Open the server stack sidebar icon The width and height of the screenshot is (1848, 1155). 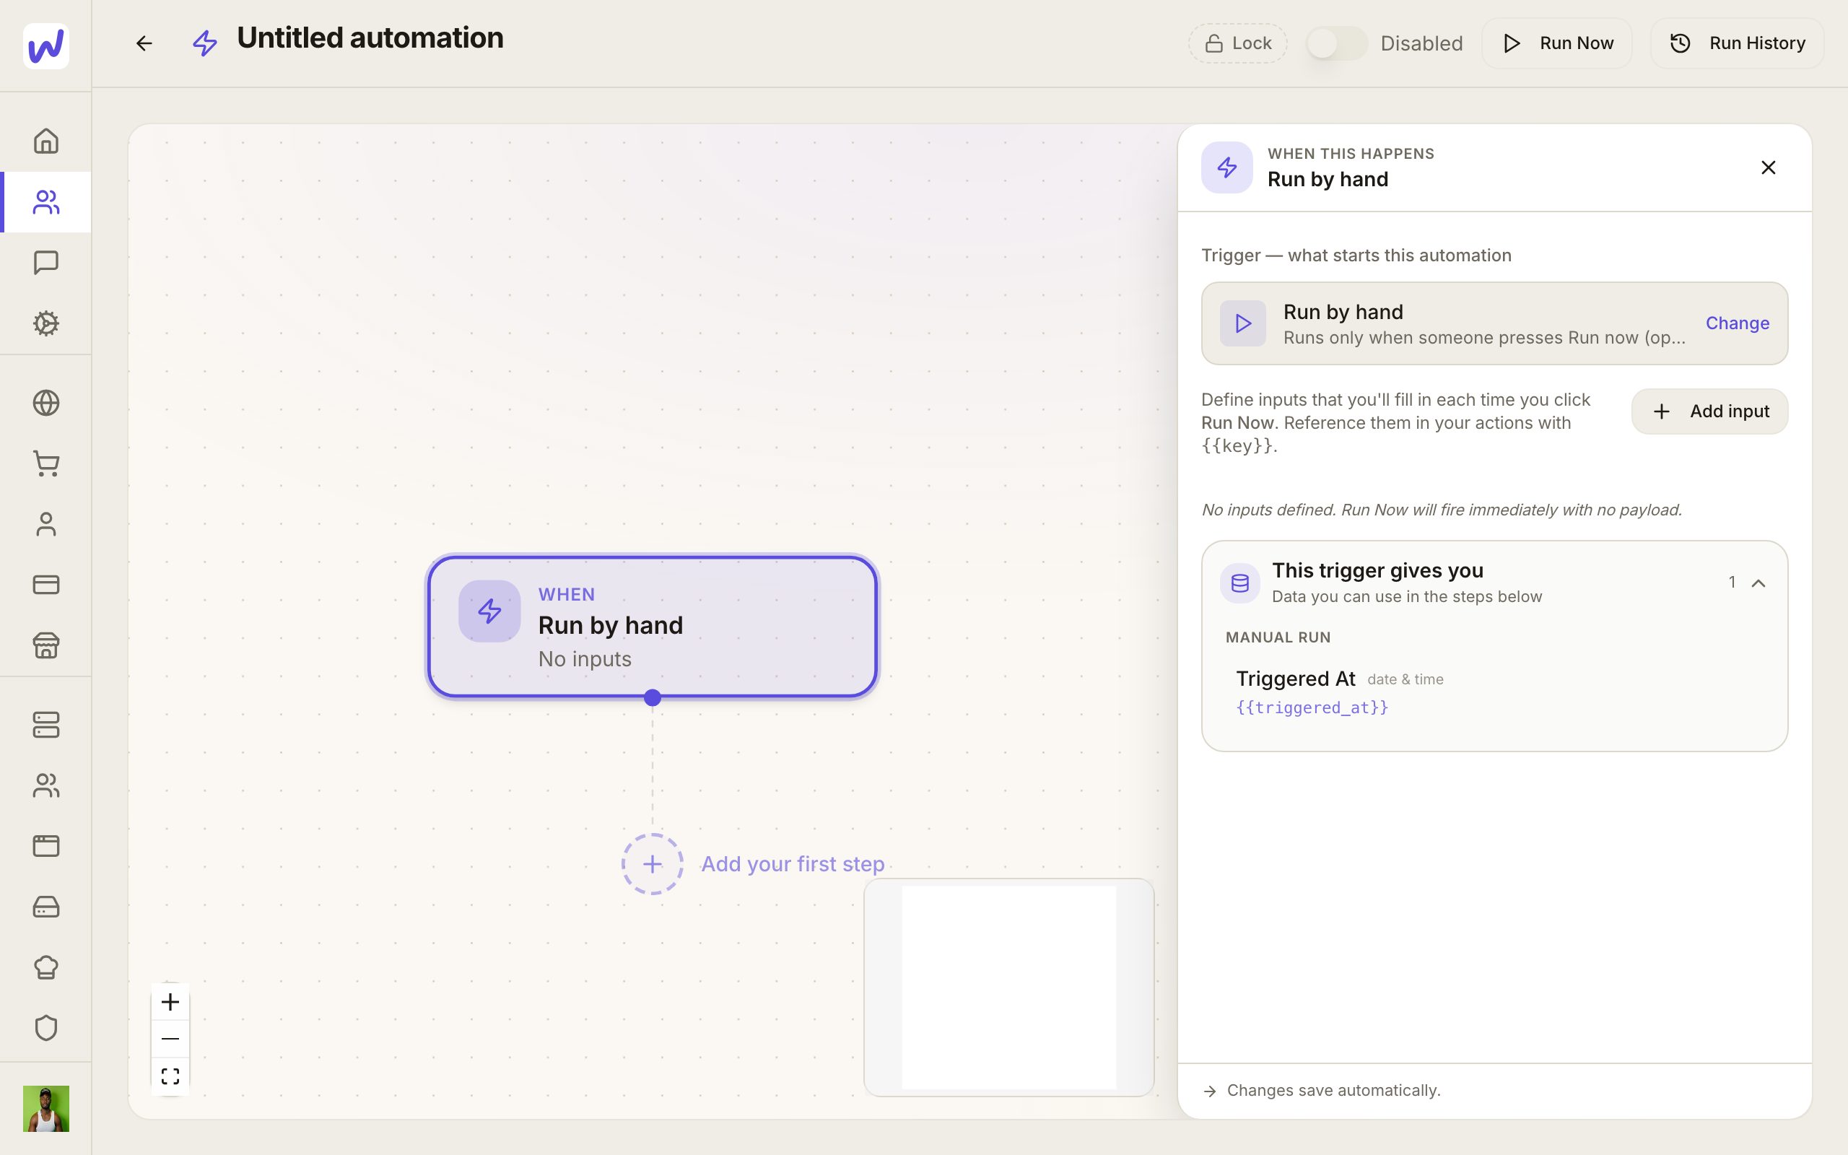pyautogui.click(x=45, y=725)
